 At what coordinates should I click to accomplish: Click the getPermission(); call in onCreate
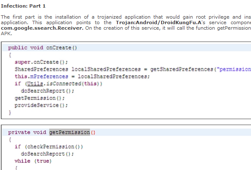[40, 98]
